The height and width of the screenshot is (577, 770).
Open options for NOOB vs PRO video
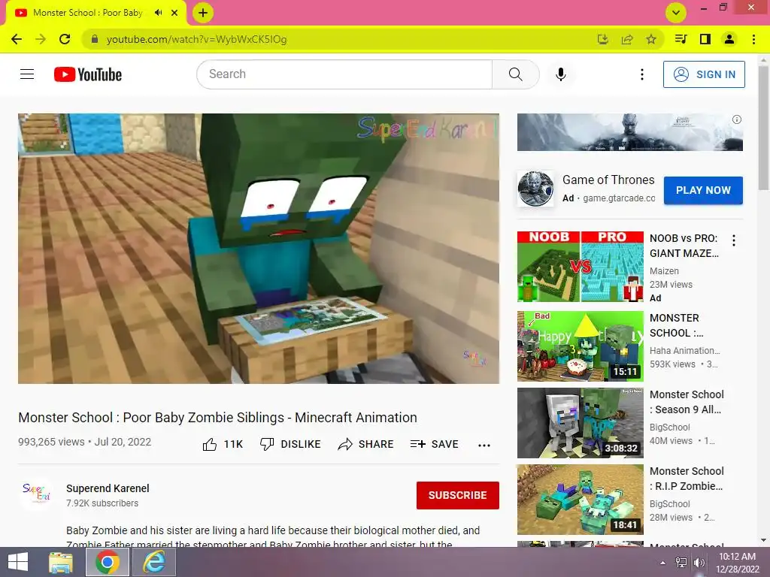[x=734, y=240]
